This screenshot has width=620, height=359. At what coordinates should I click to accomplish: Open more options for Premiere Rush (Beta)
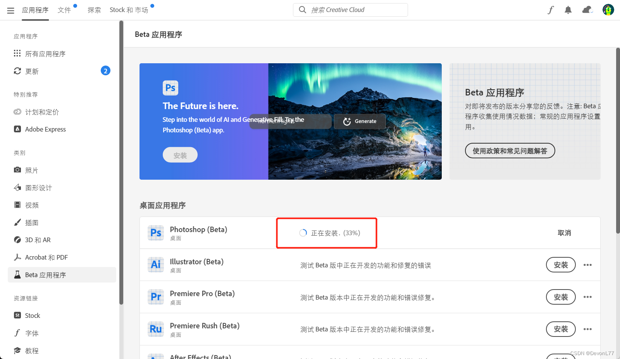587,329
